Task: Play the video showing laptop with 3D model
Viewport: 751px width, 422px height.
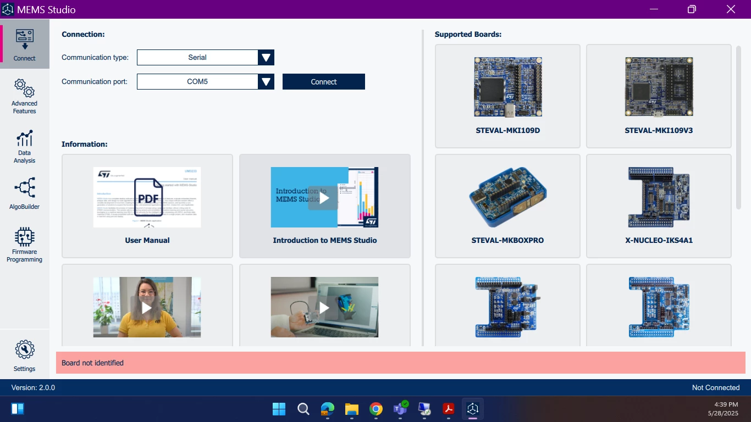Action: [325, 307]
